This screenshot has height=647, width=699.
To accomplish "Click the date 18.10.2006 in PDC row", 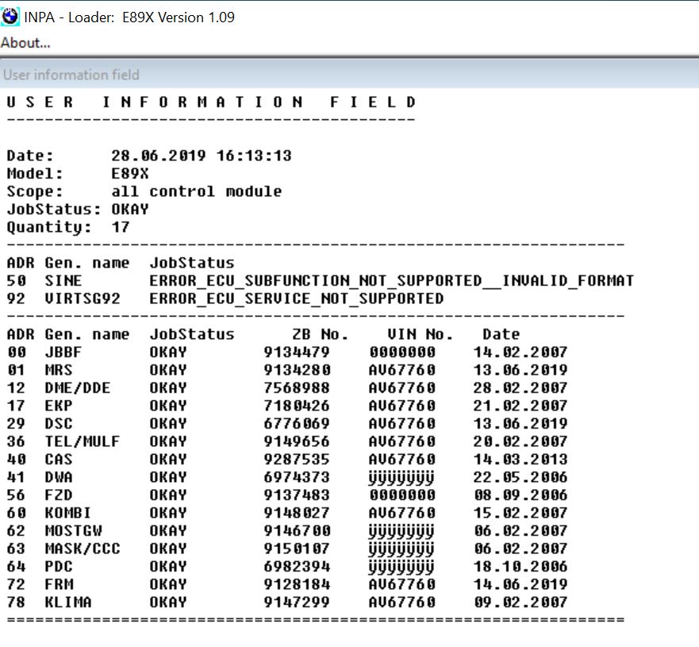I will (520, 566).
